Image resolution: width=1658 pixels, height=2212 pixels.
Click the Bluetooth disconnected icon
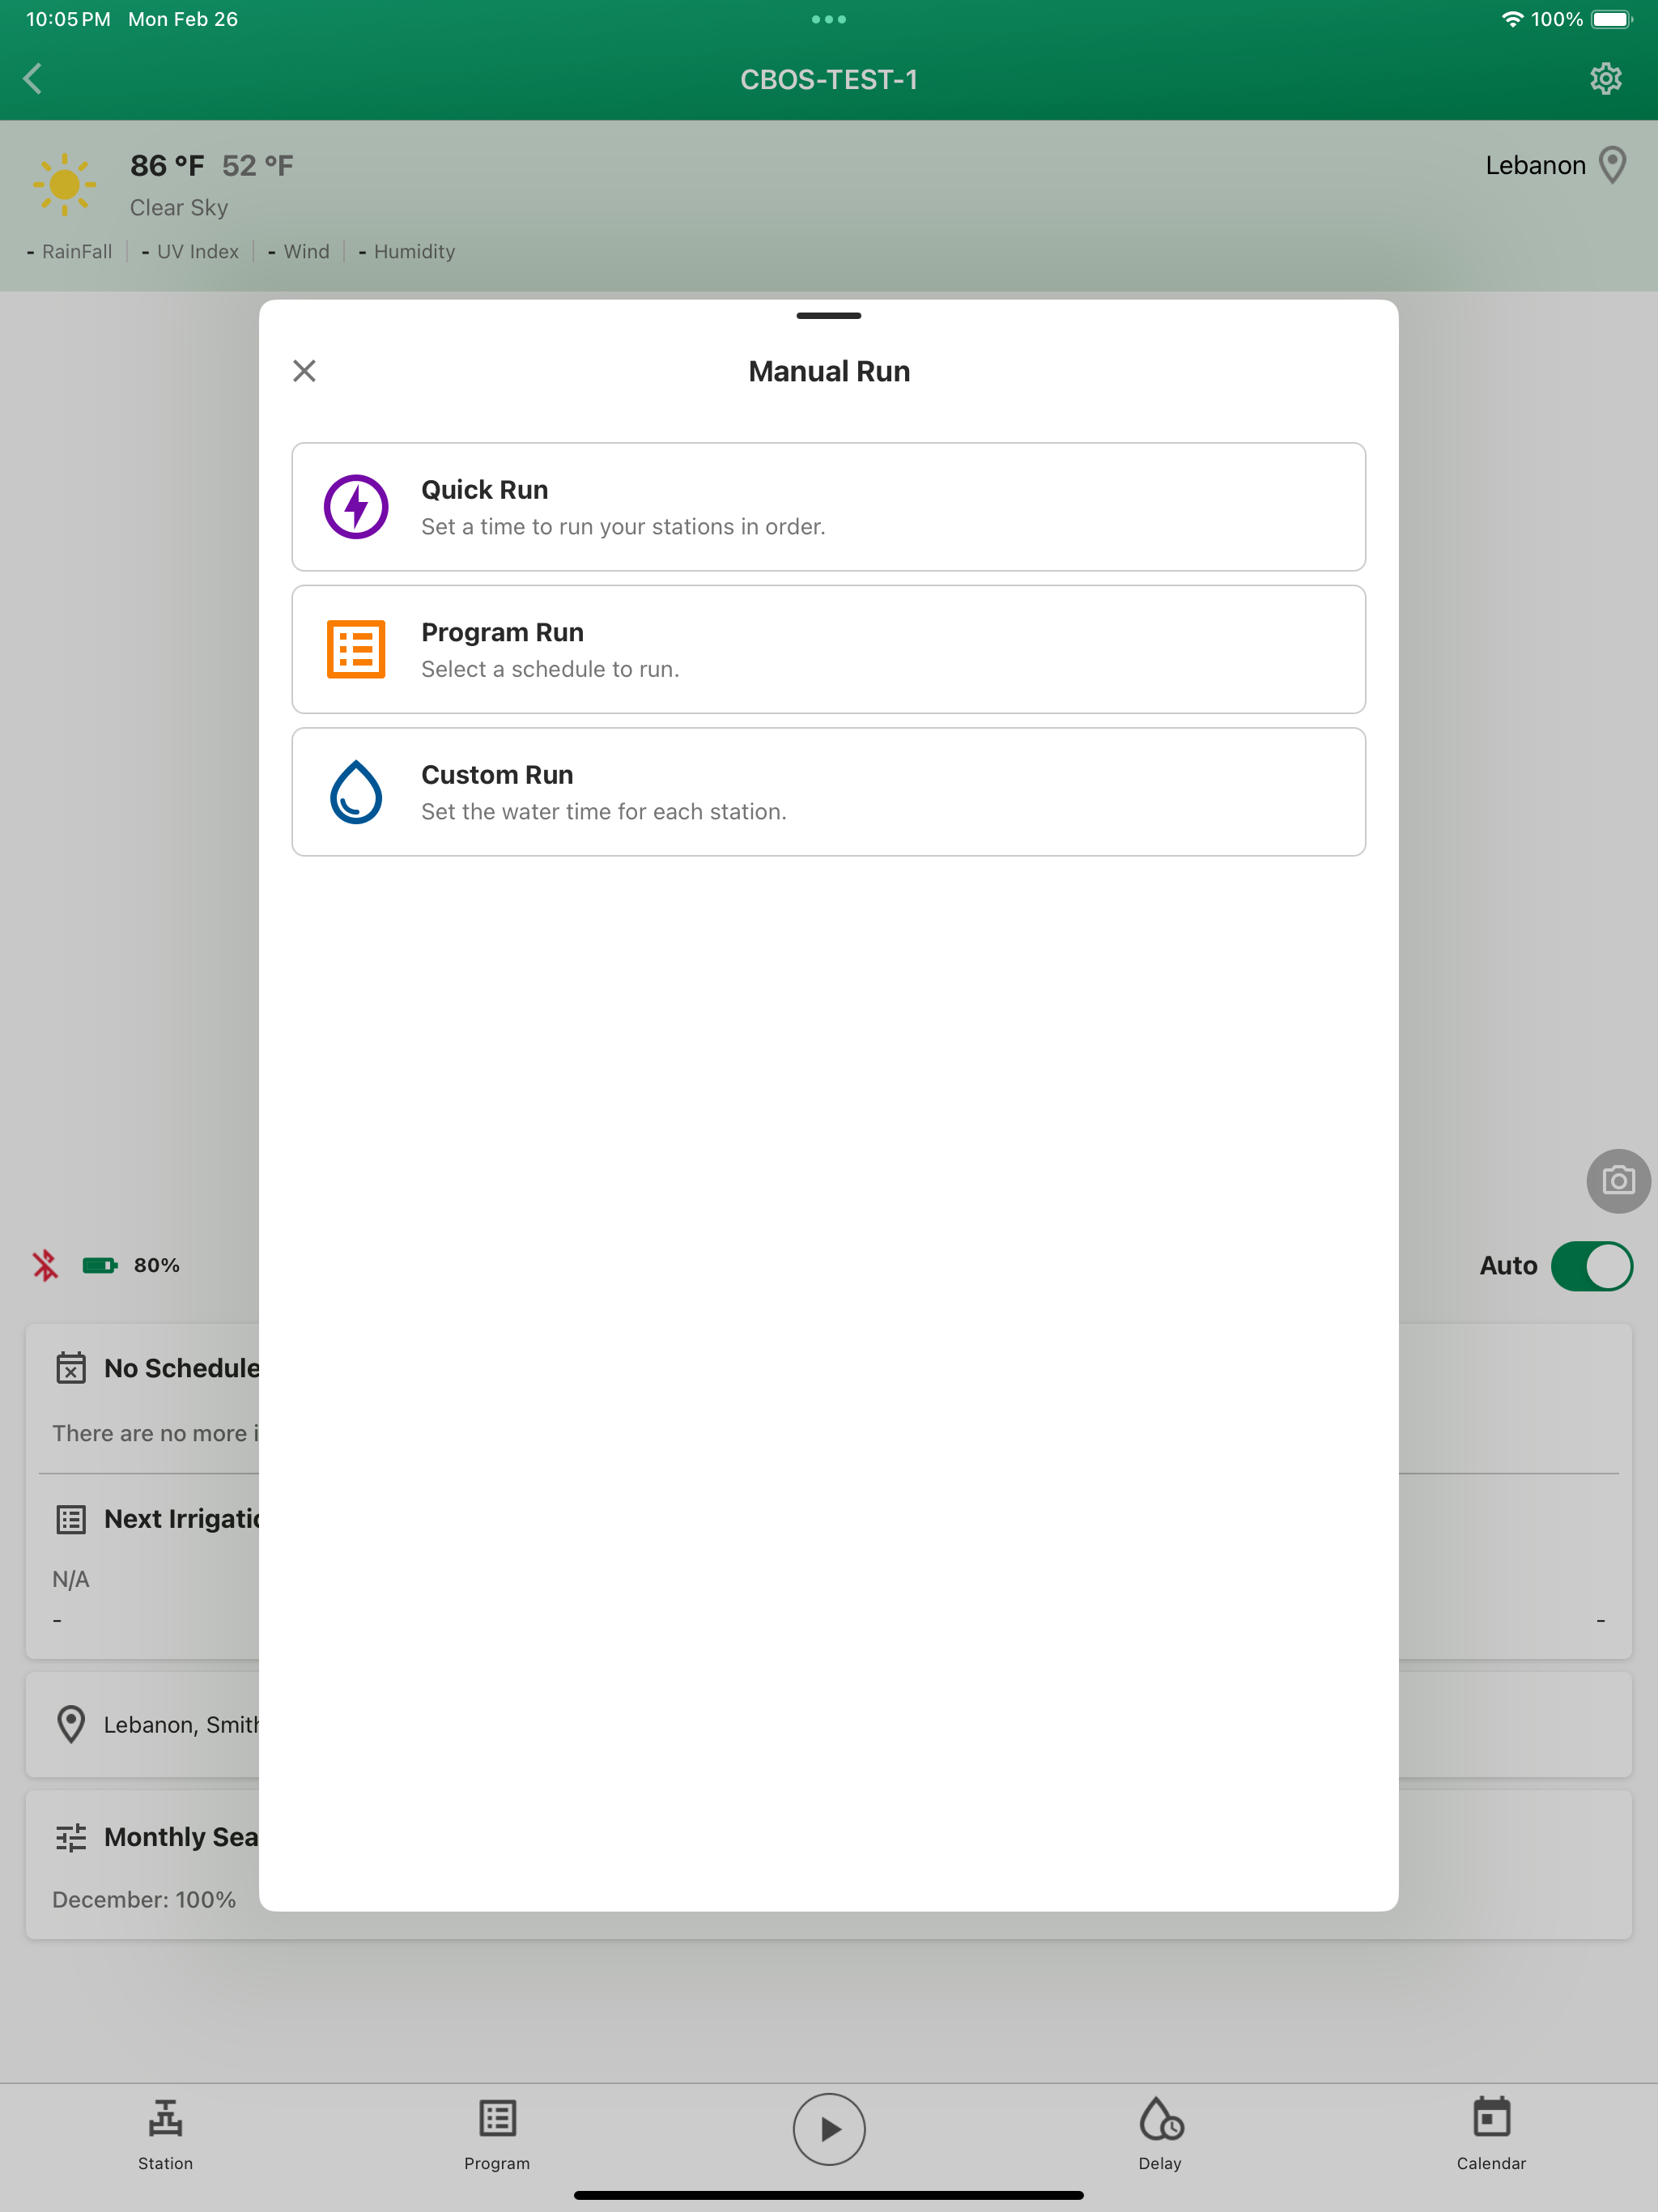pyautogui.click(x=45, y=1265)
